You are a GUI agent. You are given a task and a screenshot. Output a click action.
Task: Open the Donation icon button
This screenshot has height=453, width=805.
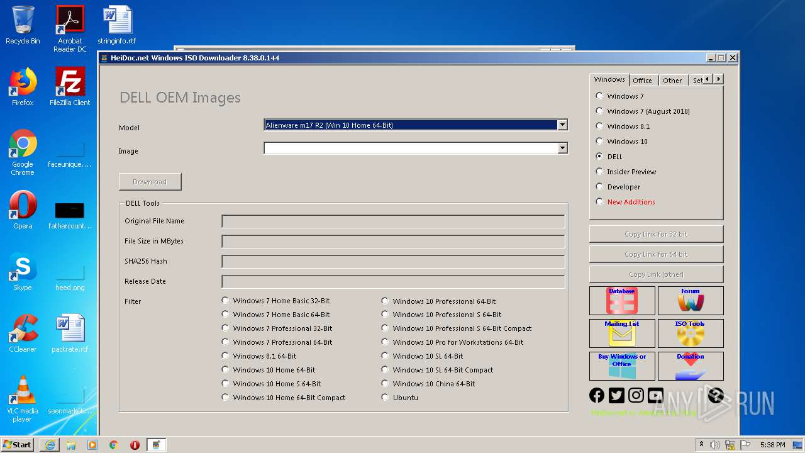pyautogui.click(x=691, y=366)
